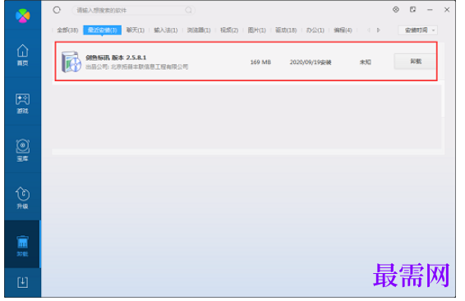Open the skin settings icon in title bar
The image size is (465, 301).
click(x=396, y=10)
